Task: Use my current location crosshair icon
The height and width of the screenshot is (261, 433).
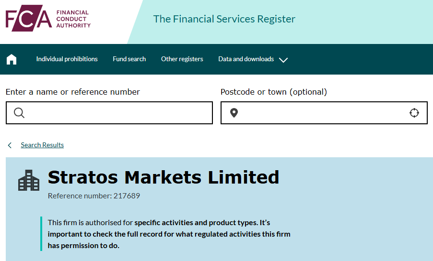Action: pyautogui.click(x=414, y=113)
